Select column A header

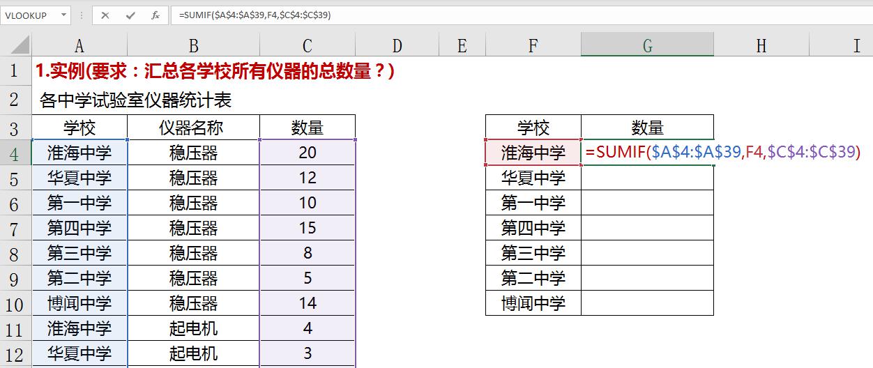click(79, 45)
